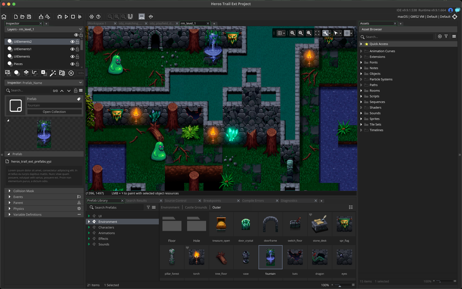The width and height of the screenshot is (462, 289).
Task: Click the fit-to-view brackets icon
Action: 317,33
